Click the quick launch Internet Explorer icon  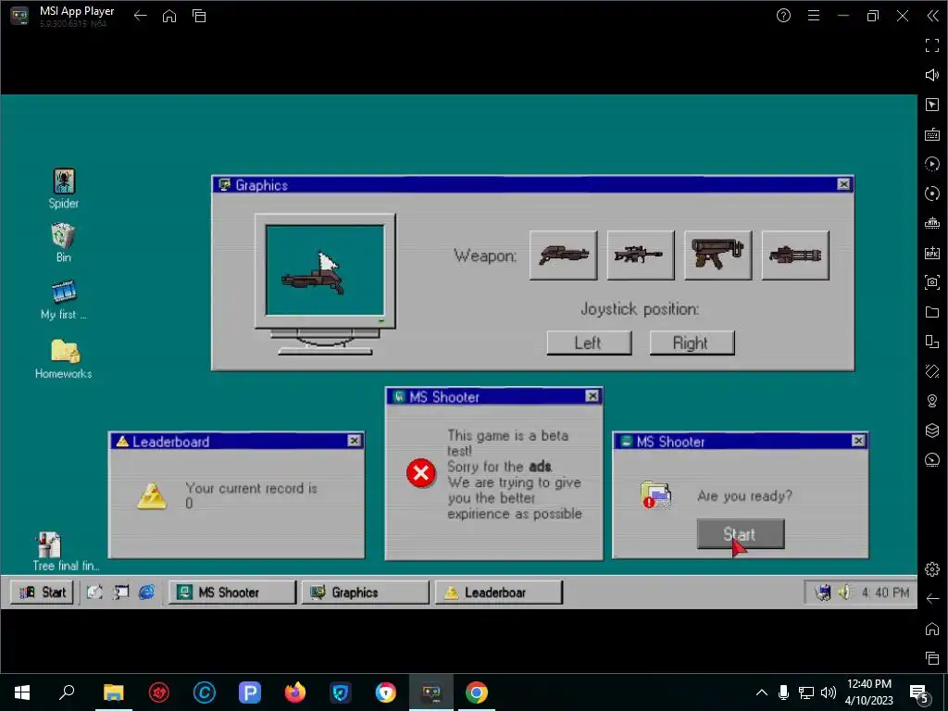tap(146, 592)
